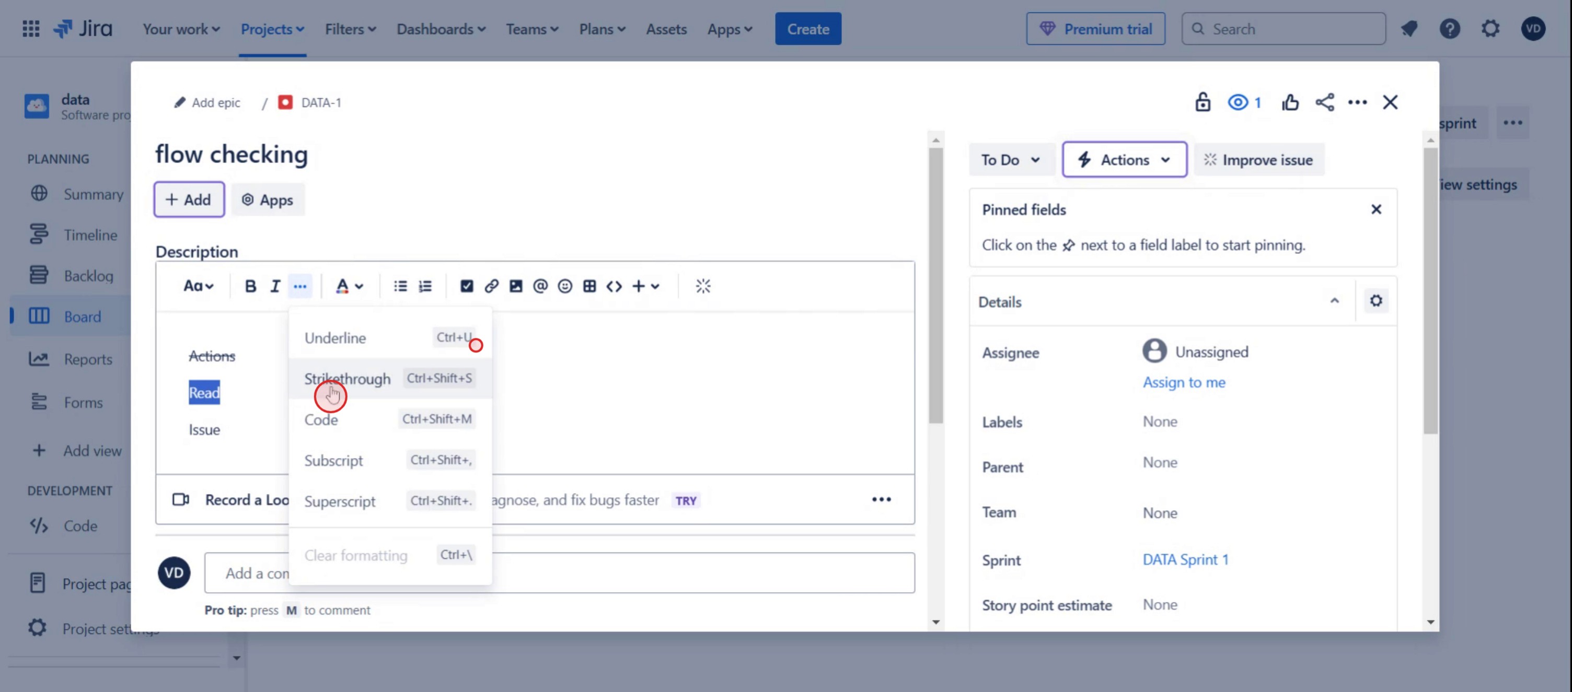
Task: Click the thumbs up vote icon
Action: pyautogui.click(x=1289, y=102)
